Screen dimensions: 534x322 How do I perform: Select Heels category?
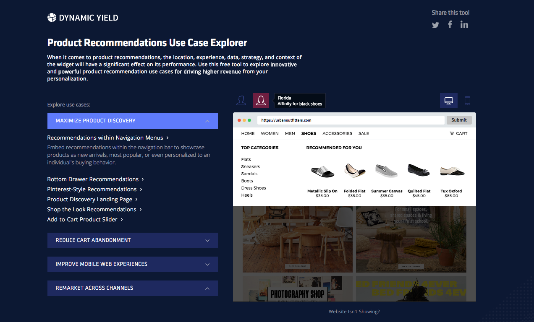coord(247,195)
